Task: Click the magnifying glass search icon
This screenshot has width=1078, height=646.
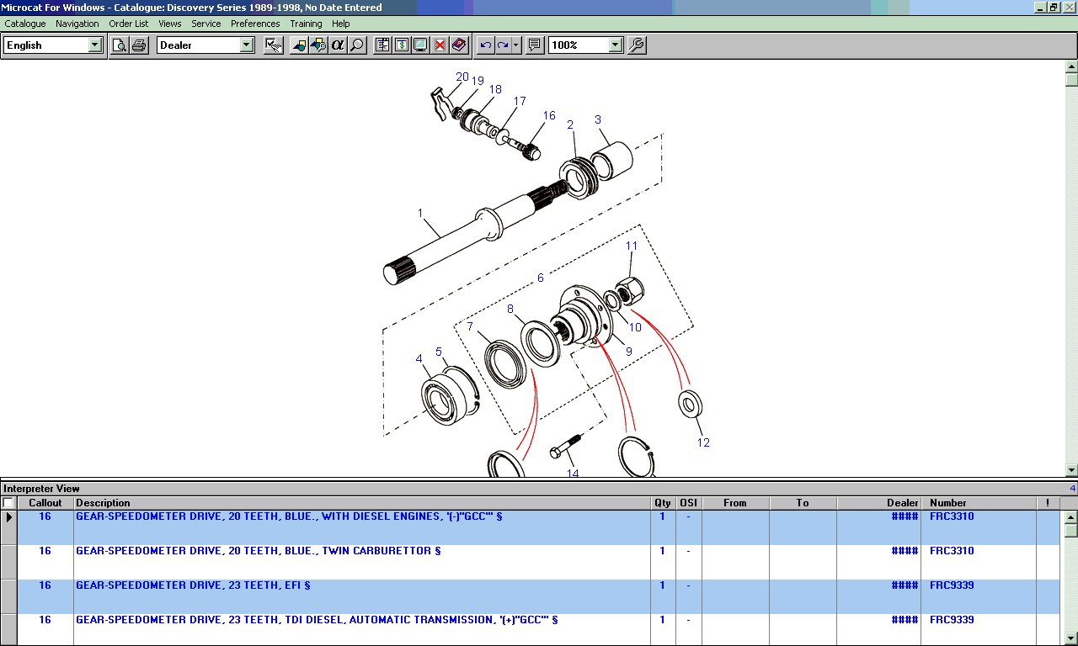Action: pos(357,45)
